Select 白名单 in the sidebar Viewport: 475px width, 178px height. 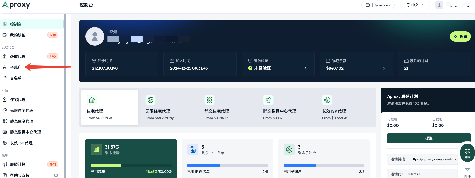[15, 78]
